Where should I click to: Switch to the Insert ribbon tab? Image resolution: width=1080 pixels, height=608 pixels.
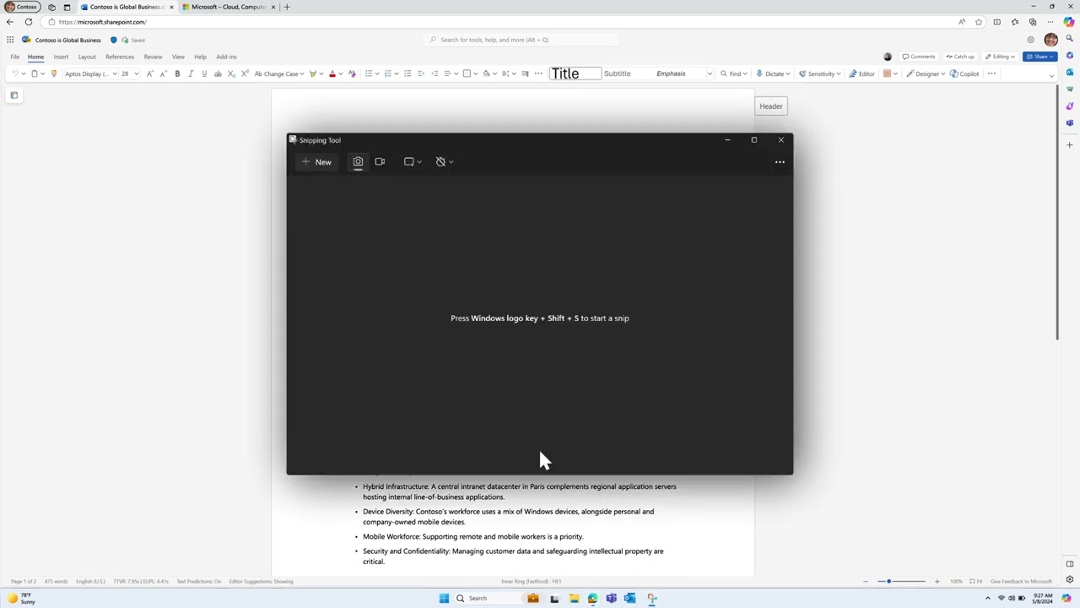click(x=61, y=57)
